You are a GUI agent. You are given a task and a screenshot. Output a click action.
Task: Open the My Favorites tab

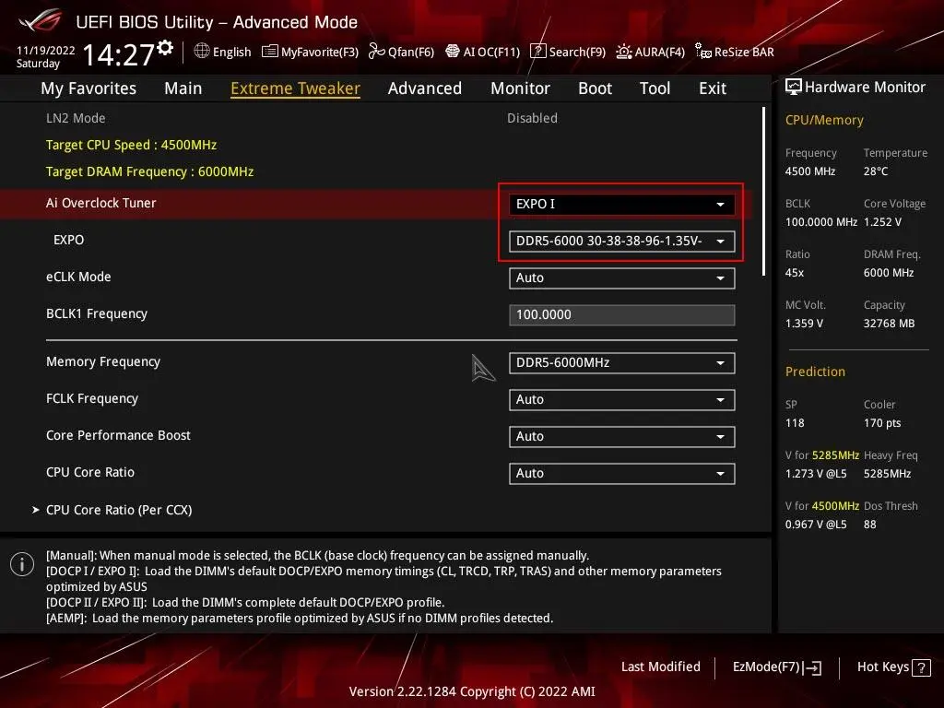88,88
